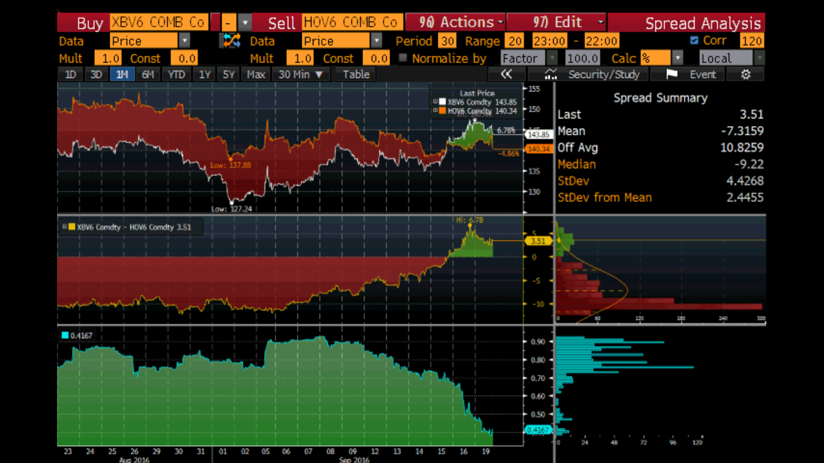Click the Period value 30 field
824x463 pixels.
click(447, 41)
